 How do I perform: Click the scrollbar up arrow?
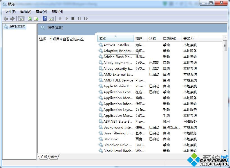225,38
